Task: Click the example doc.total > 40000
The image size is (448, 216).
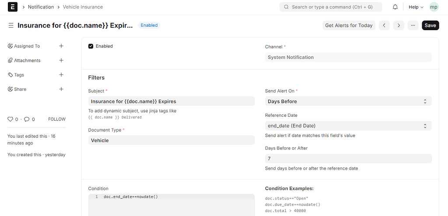Action: tap(285, 211)
